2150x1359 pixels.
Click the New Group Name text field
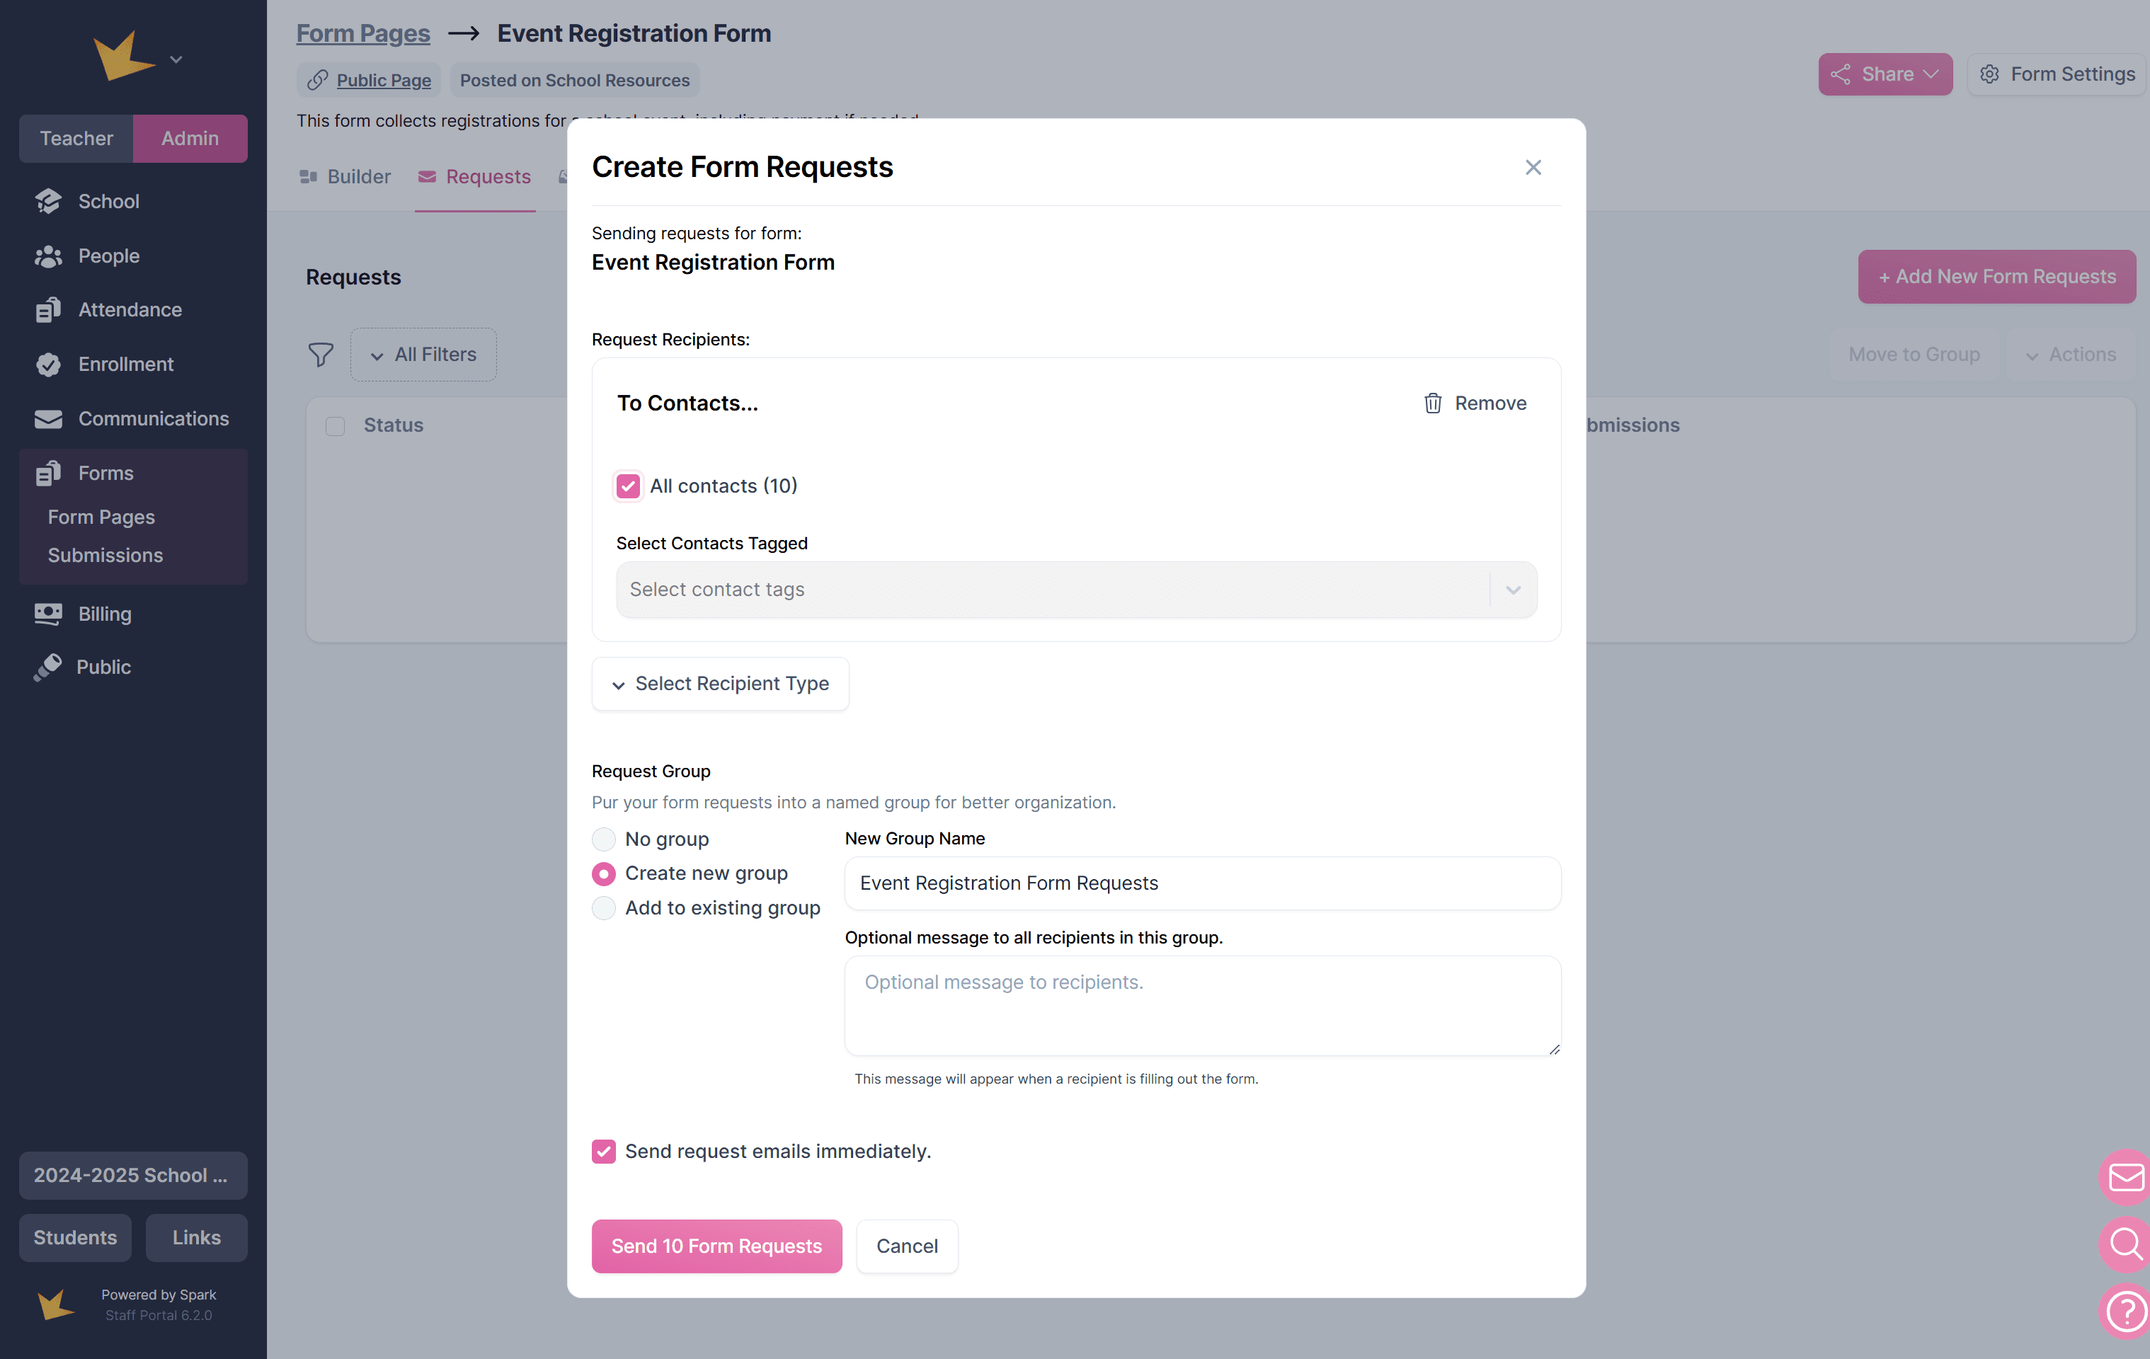[x=1202, y=883]
